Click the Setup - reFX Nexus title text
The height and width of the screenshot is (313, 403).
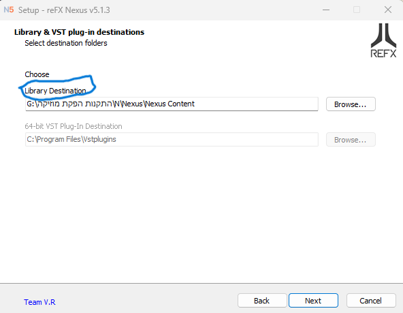point(64,10)
